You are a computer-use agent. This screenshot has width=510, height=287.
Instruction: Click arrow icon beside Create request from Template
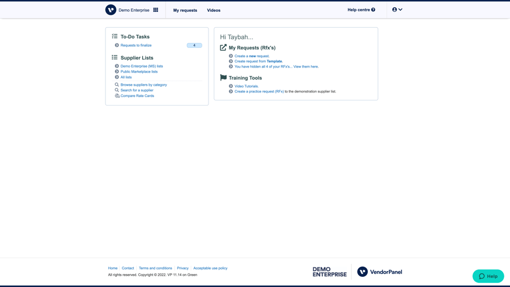[x=231, y=61]
